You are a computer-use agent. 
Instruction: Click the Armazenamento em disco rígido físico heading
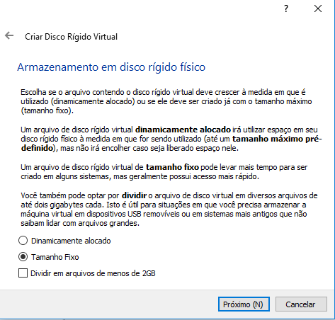(111, 67)
